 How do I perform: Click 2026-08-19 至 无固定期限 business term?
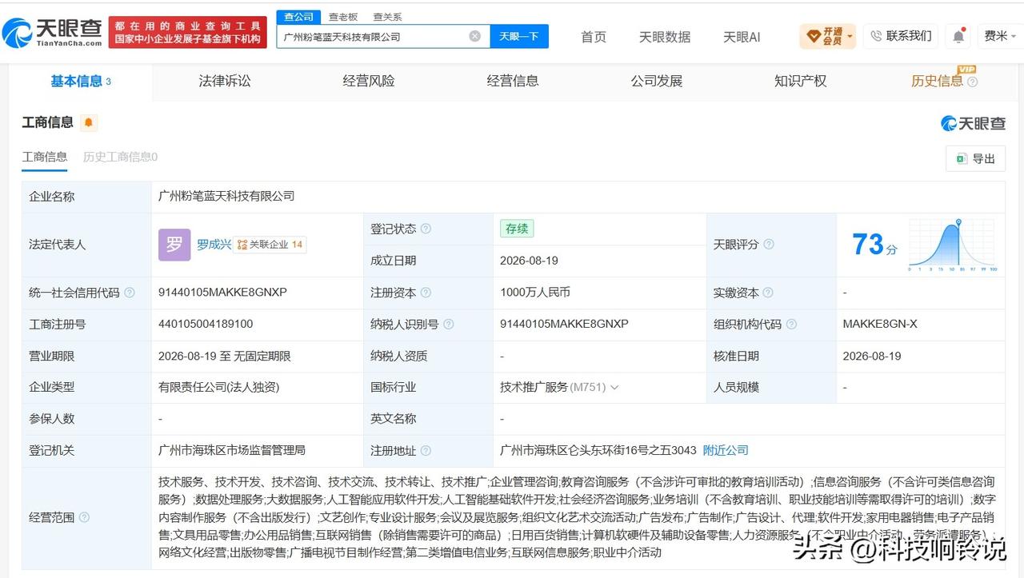coord(225,356)
